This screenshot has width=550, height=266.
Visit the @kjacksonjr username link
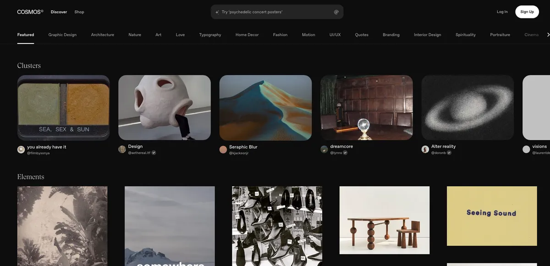tap(239, 153)
